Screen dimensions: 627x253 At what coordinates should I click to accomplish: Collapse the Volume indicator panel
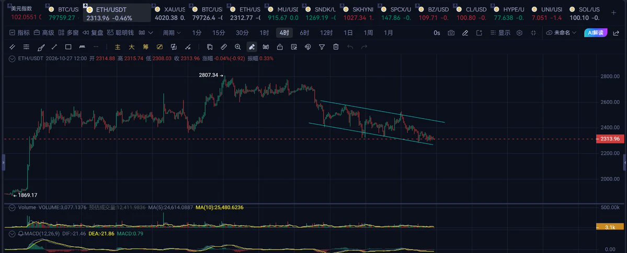tap(13, 208)
